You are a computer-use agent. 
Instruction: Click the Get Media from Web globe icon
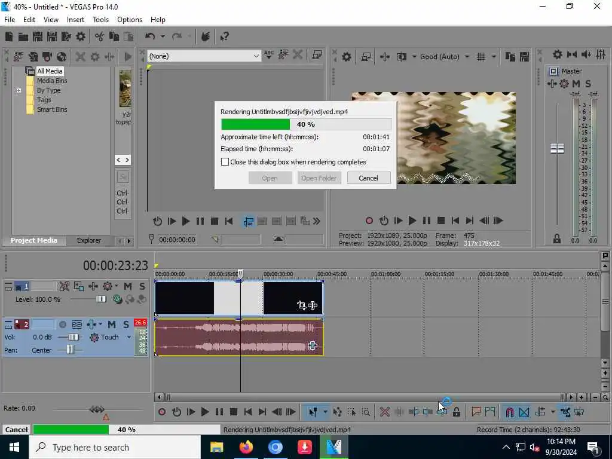[62, 57]
